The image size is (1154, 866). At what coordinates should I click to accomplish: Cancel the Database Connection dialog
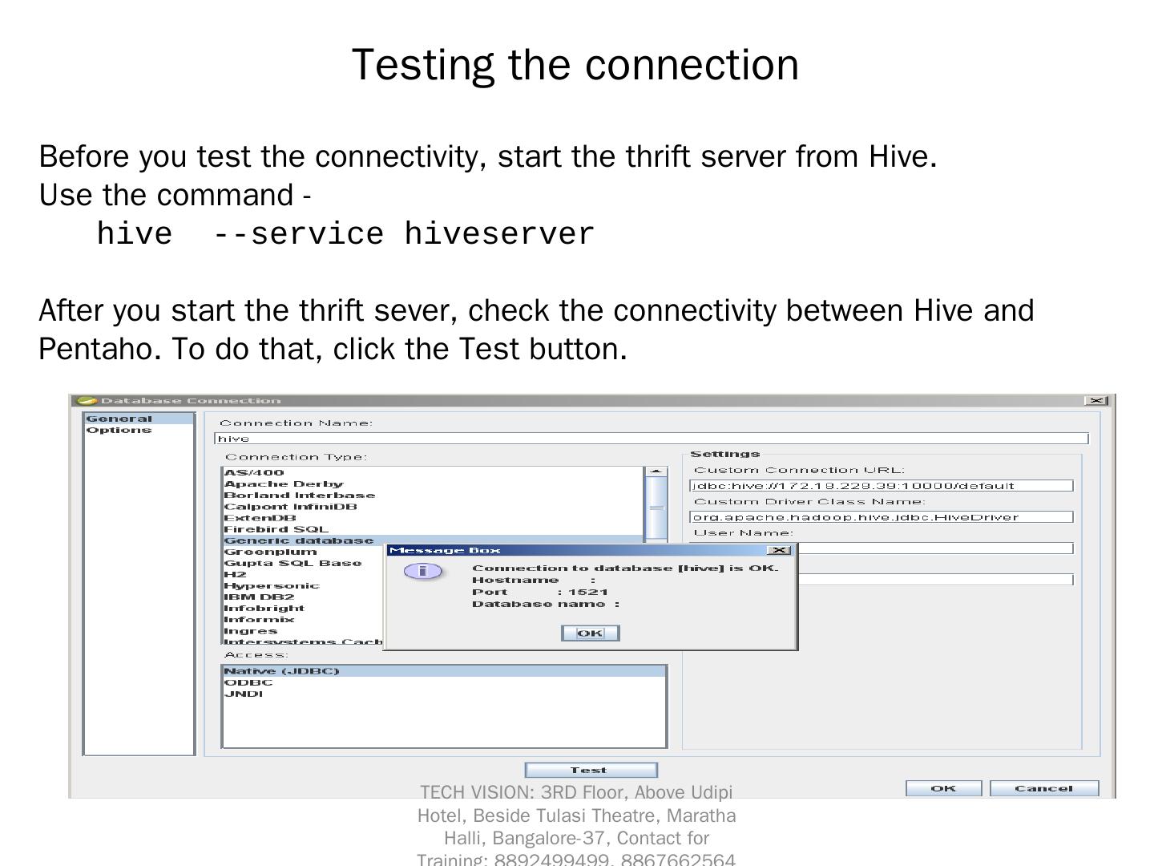click(x=1043, y=788)
